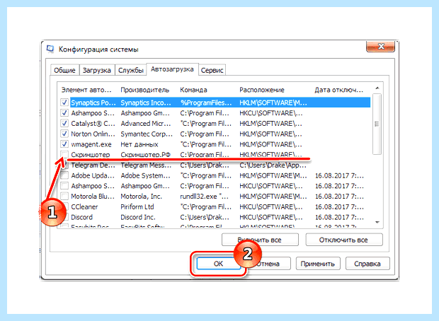Open help with the Справка button
Screen dimensions: 439x321
tap(367, 264)
